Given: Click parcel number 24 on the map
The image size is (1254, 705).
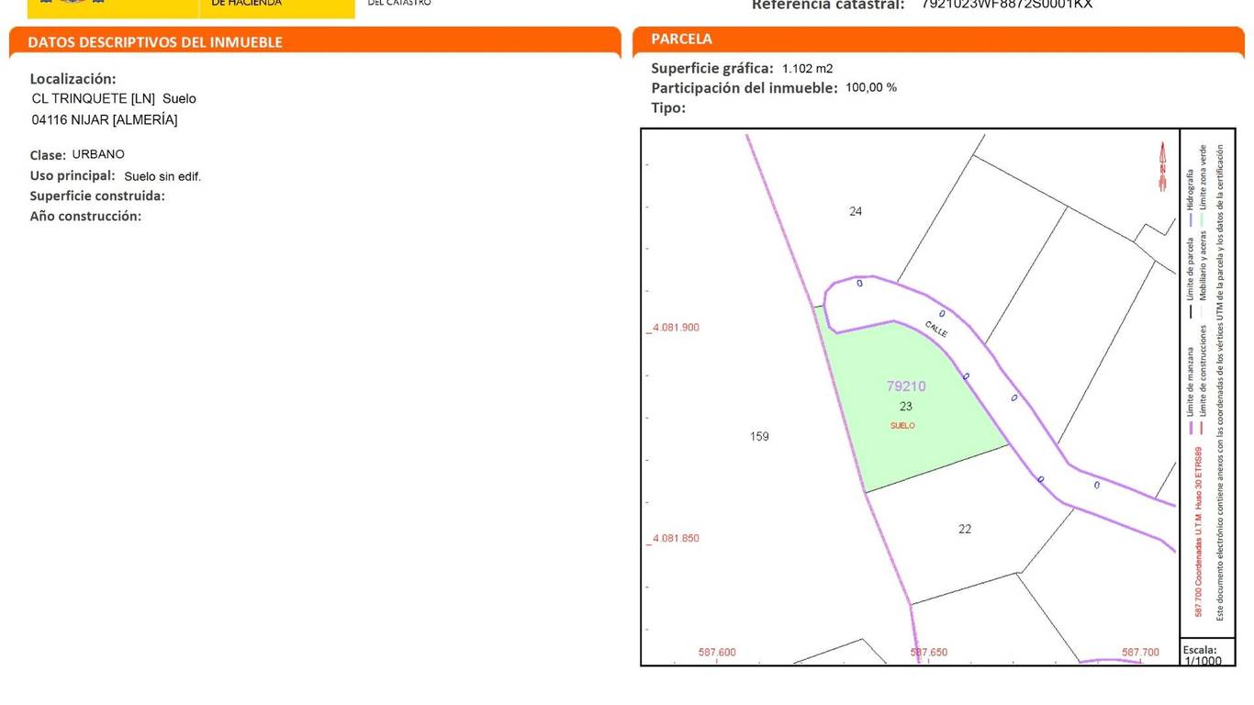Looking at the screenshot, I should tap(856, 211).
